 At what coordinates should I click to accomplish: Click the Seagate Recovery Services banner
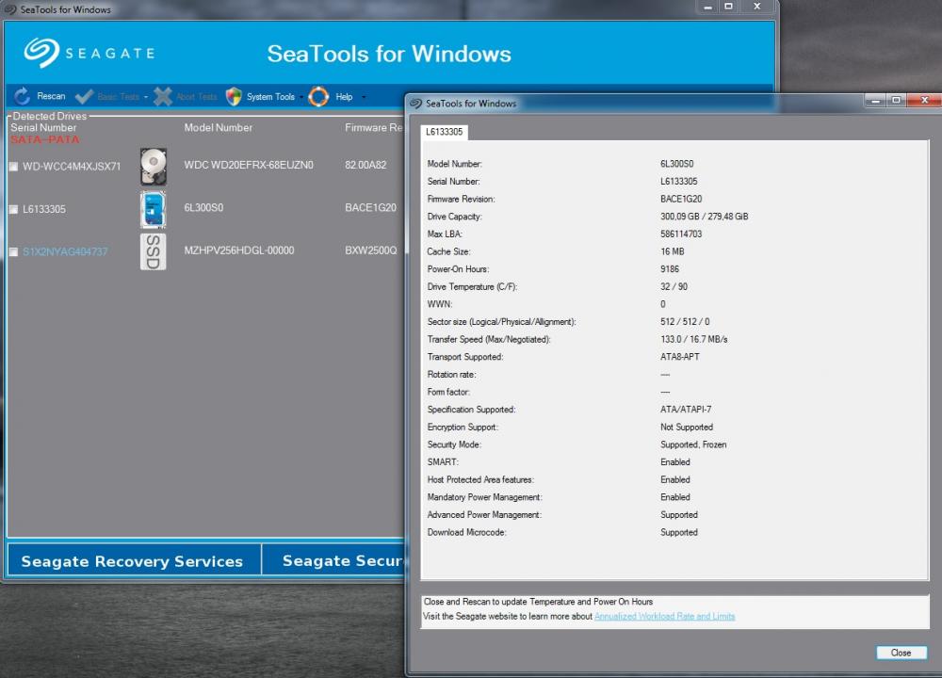(x=132, y=561)
